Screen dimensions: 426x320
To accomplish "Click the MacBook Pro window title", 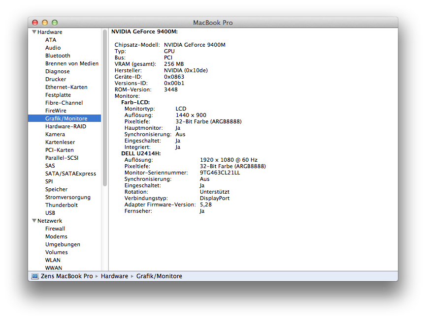I will tap(213, 23).
